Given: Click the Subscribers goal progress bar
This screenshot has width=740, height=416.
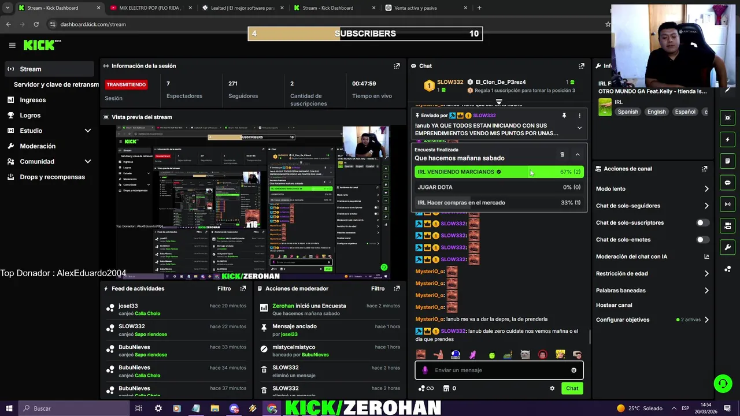Looking at the screenshot, I should tap(365, 34).
